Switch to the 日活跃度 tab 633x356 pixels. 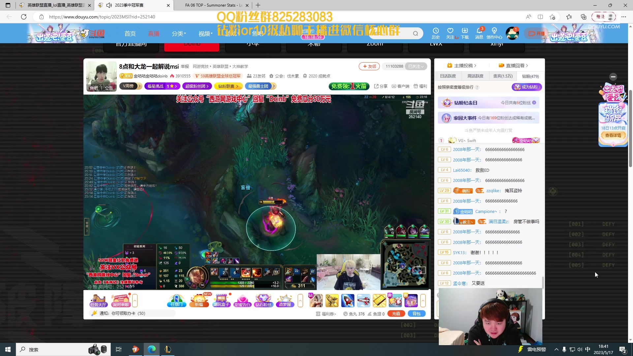pos(448,76)
